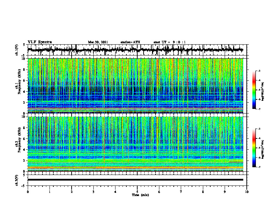Click the "4" kHz tick on ch.1 axis
Viewport: 278px width, 215px height.
[25, 92]
